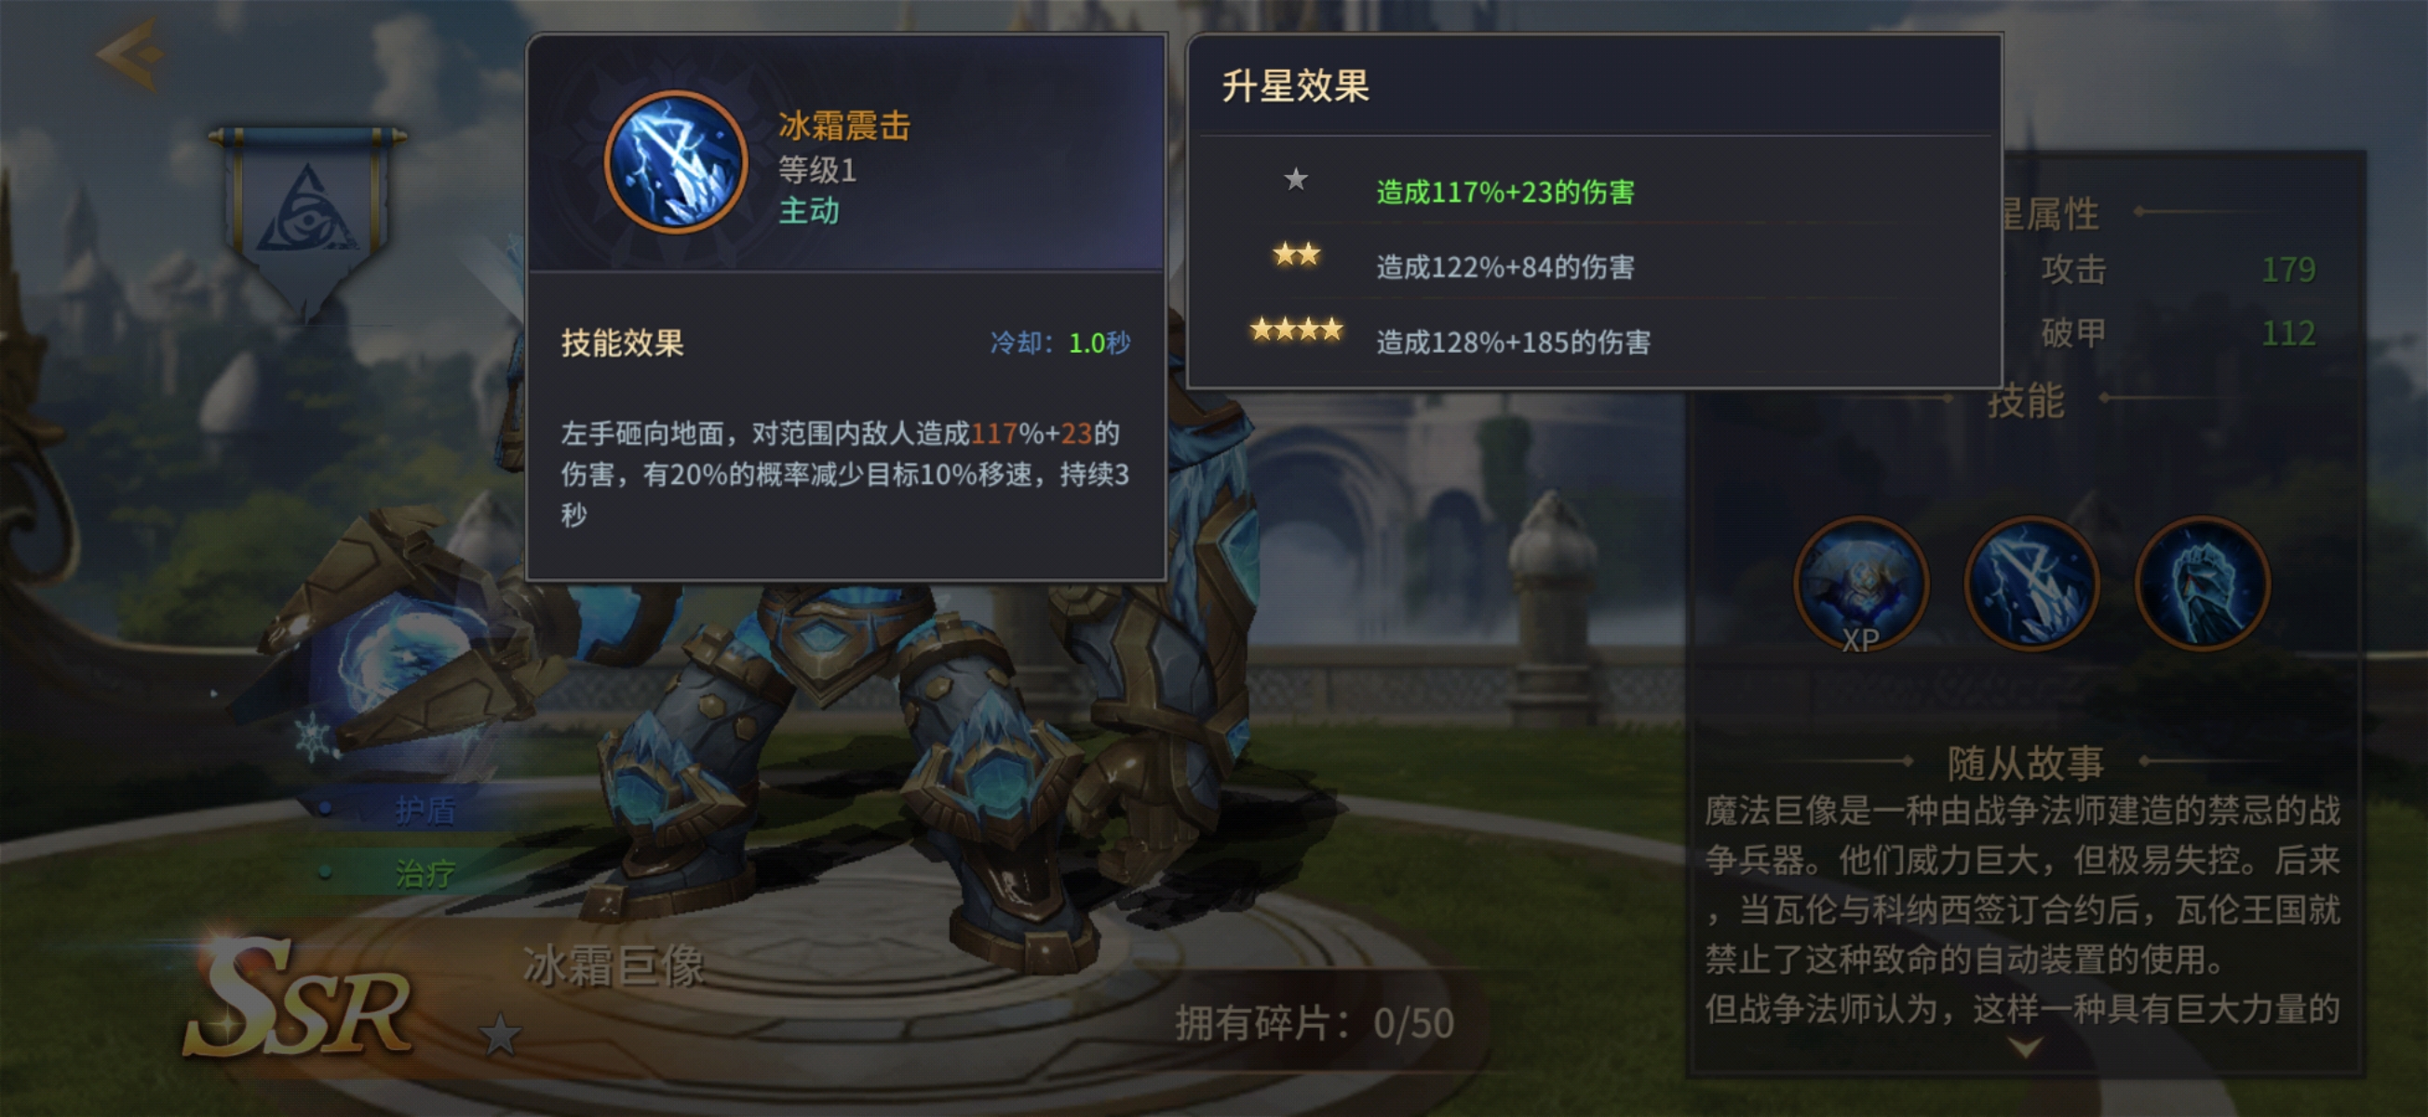Tap the 拥有碎片 0/50 fragment counter
Viewport: 2428px width, 1117px height.
pos(1315,1024)
